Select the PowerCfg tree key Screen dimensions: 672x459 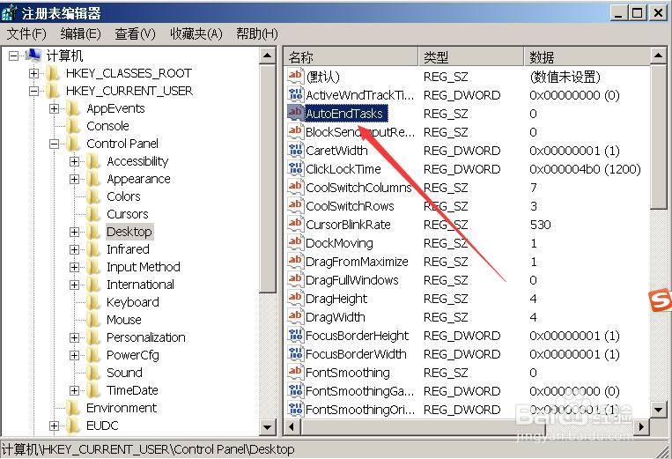132,355
